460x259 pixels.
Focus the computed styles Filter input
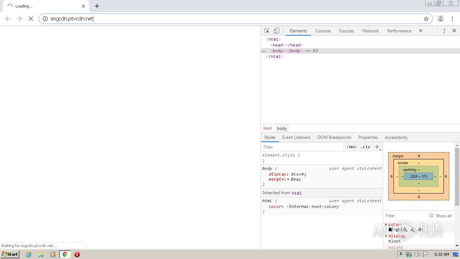(405, 216)
